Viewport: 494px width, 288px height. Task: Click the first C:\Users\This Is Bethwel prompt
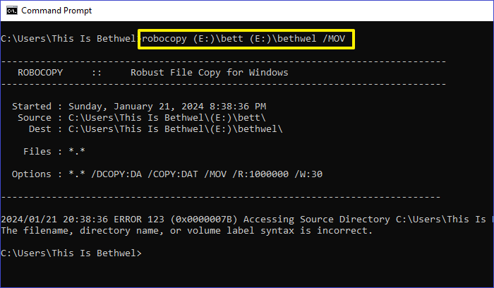click(x=68, y=38)
